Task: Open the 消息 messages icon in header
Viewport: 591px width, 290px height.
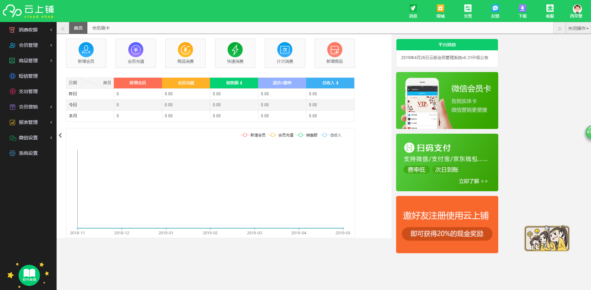Action: coord(413,11)
